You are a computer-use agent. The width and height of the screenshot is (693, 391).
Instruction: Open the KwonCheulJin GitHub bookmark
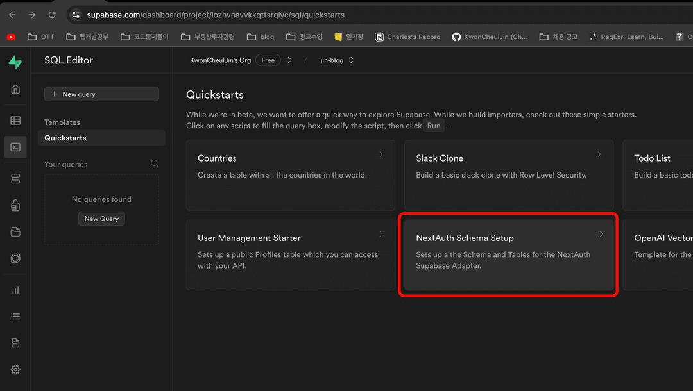489,37
